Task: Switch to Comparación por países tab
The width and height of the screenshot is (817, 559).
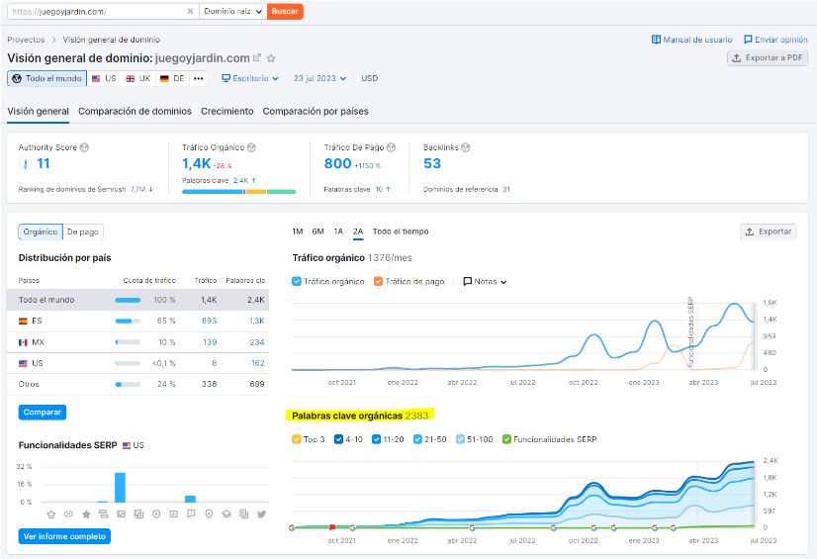Action: [x=316, y=111]
